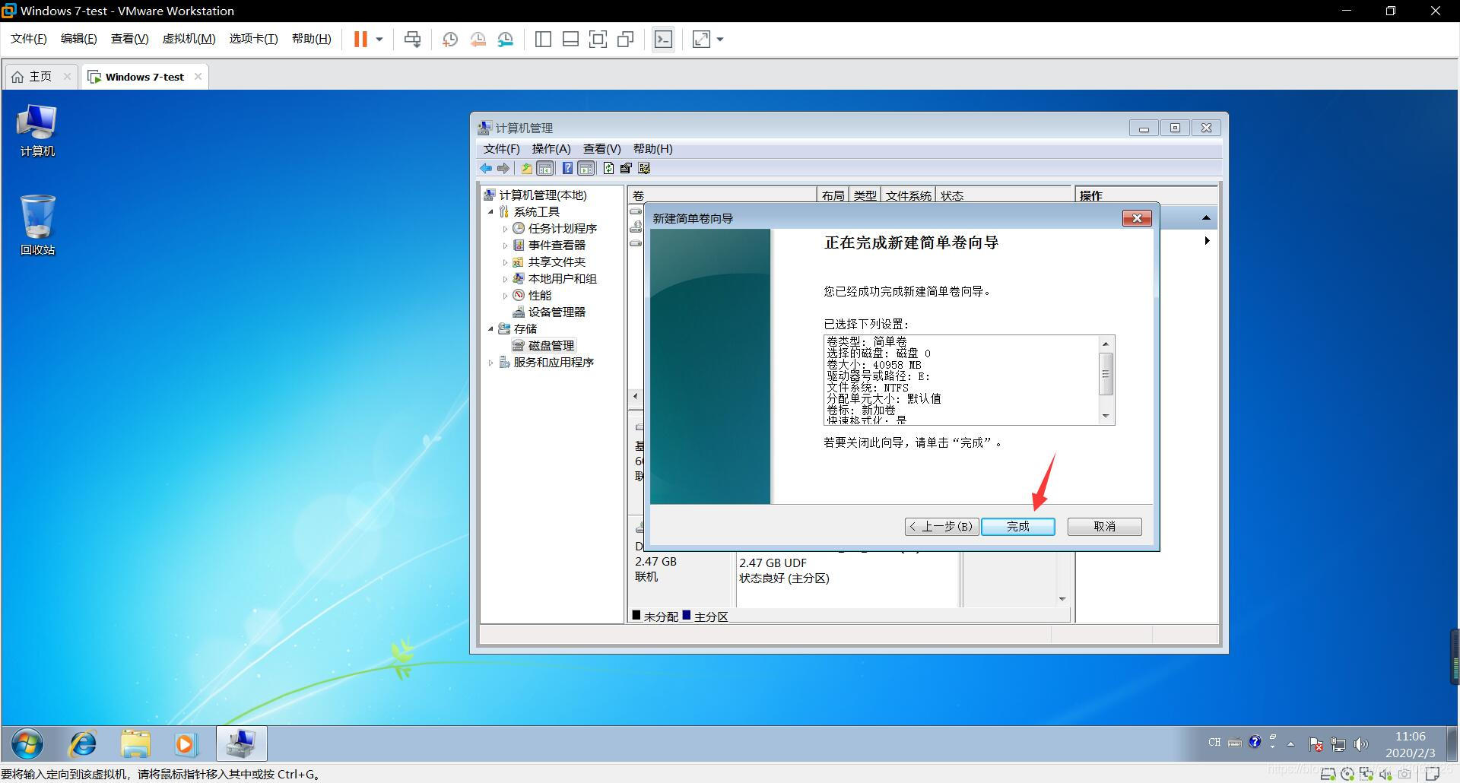This screenshot has height=783, width=1460.
Task: Expand the 共享文件夹 node
Action: (x=506, y=262)
